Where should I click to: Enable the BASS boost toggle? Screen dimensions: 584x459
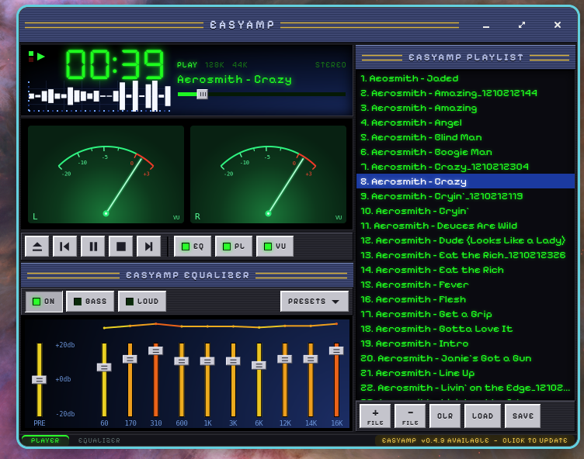point(90,302)
